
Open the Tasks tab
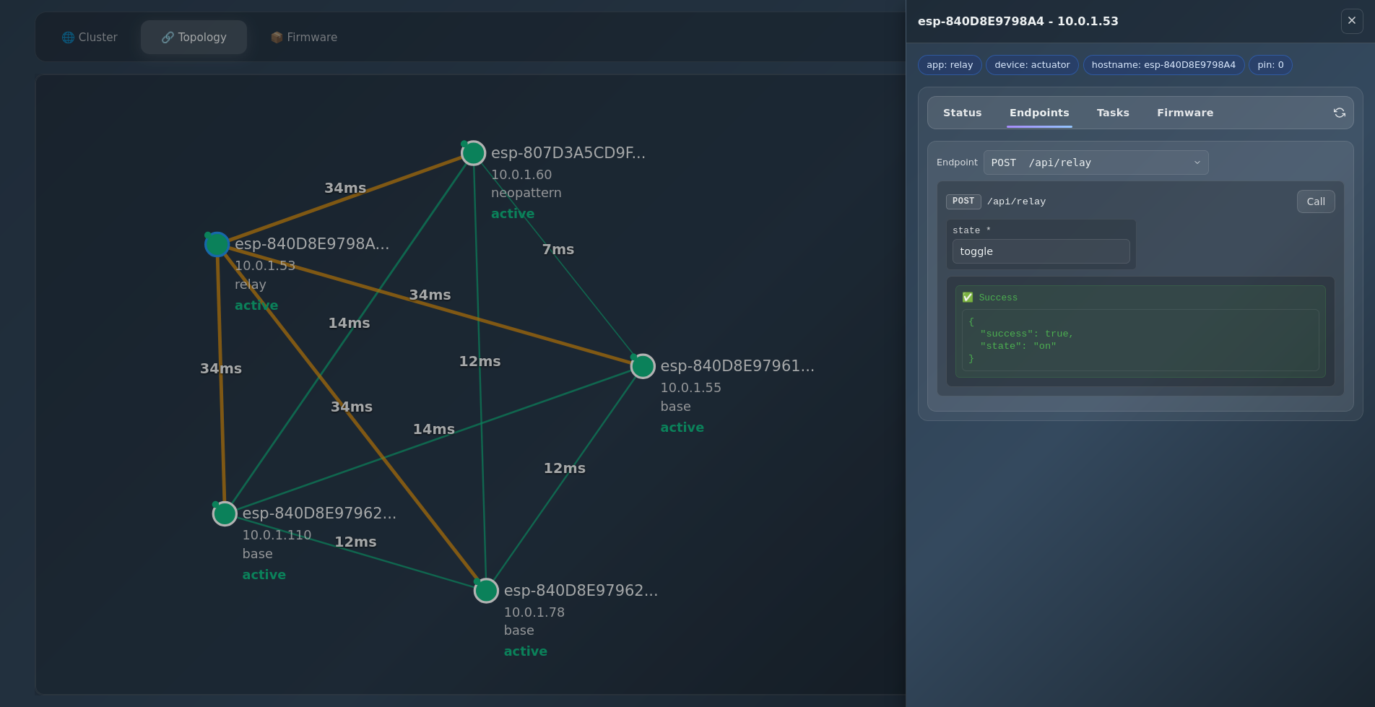point(1112,113)
